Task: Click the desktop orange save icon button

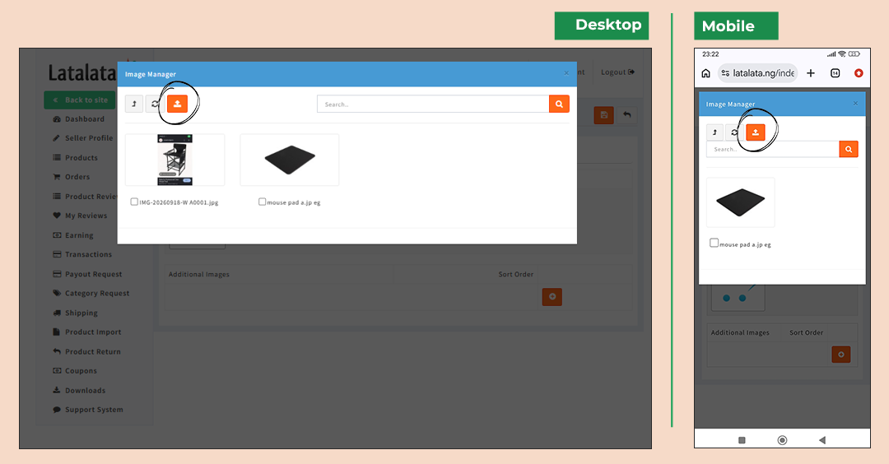Action: (x=604, y=115)
